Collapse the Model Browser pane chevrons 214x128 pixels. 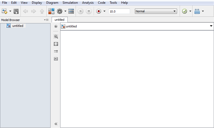[x=56, y=124]
